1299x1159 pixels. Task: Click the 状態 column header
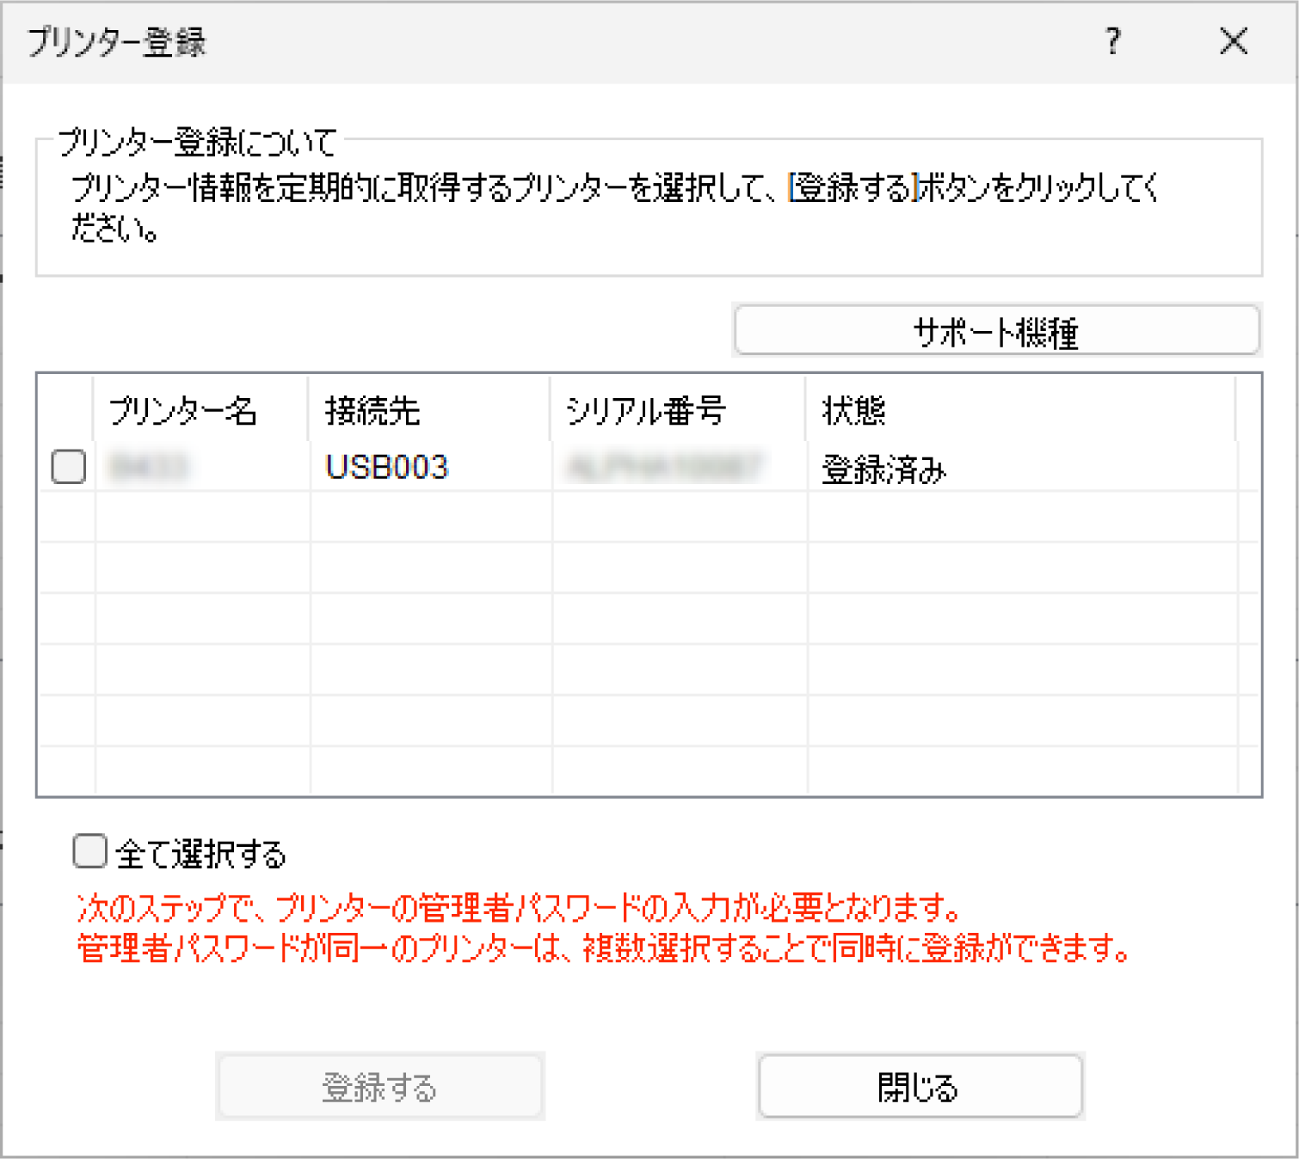click(x=853, y=410)
